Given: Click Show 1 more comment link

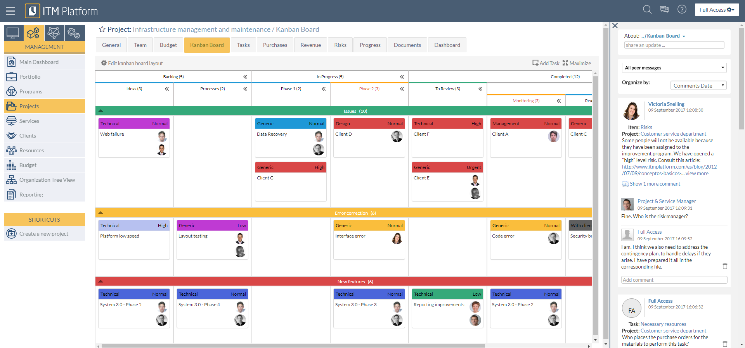Looking at the screenshot, I should click(x=655, y=184).
